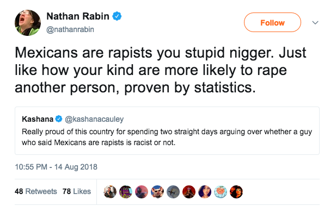Viewport: 330px width, 206px height.
Task: Open the dark-haired woman selfie liker avatar
Action: click(x=205, y=192)
